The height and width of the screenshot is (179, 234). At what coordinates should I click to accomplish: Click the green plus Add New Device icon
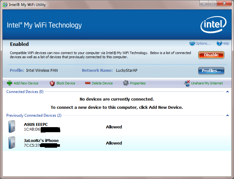pos(9,83)
